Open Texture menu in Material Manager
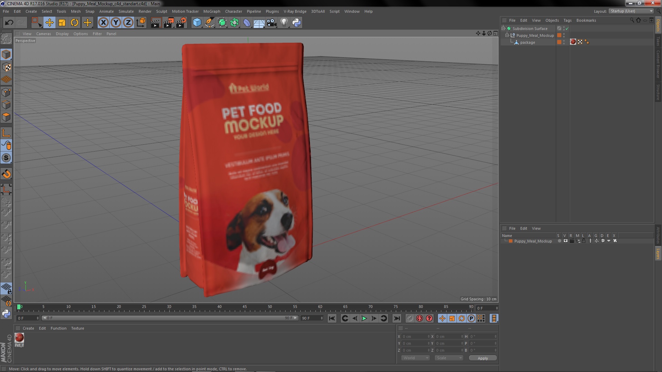Viewport: 662px width, 372px height. pyautogui.click(x=78, y=328)
